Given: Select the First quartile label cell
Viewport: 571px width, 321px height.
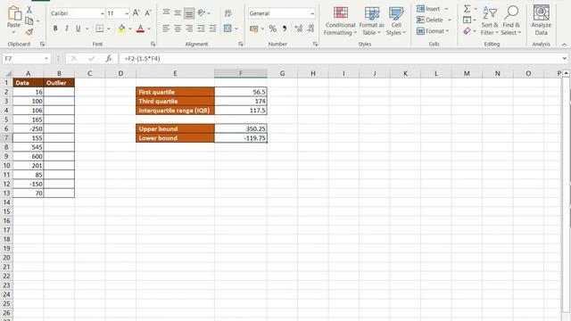Looking at the screenshot, I should coord(175,92).
